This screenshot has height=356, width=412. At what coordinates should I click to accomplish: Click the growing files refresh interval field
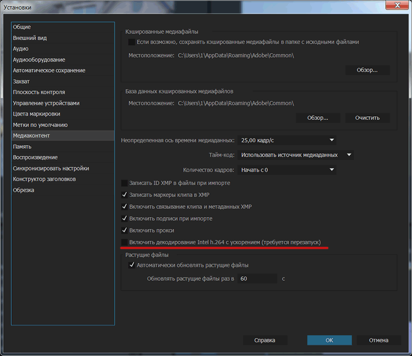click(x=257, y=279)
